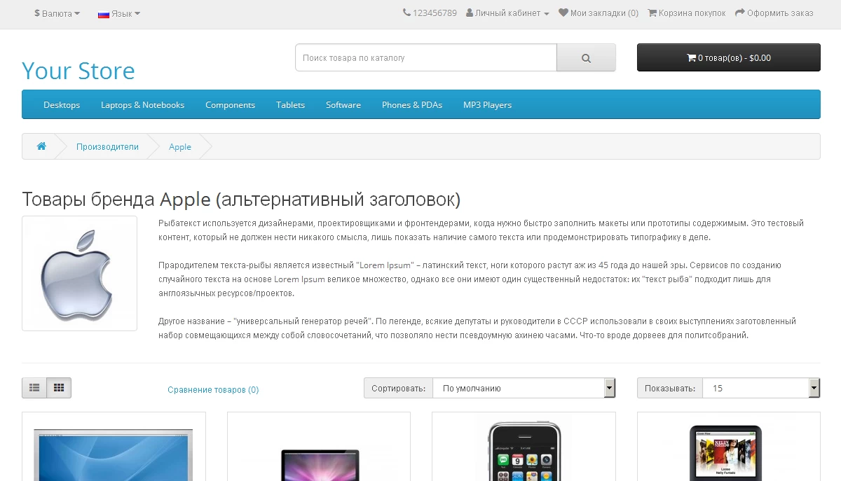
Task: Switch to list view layout
Action: 34,388
